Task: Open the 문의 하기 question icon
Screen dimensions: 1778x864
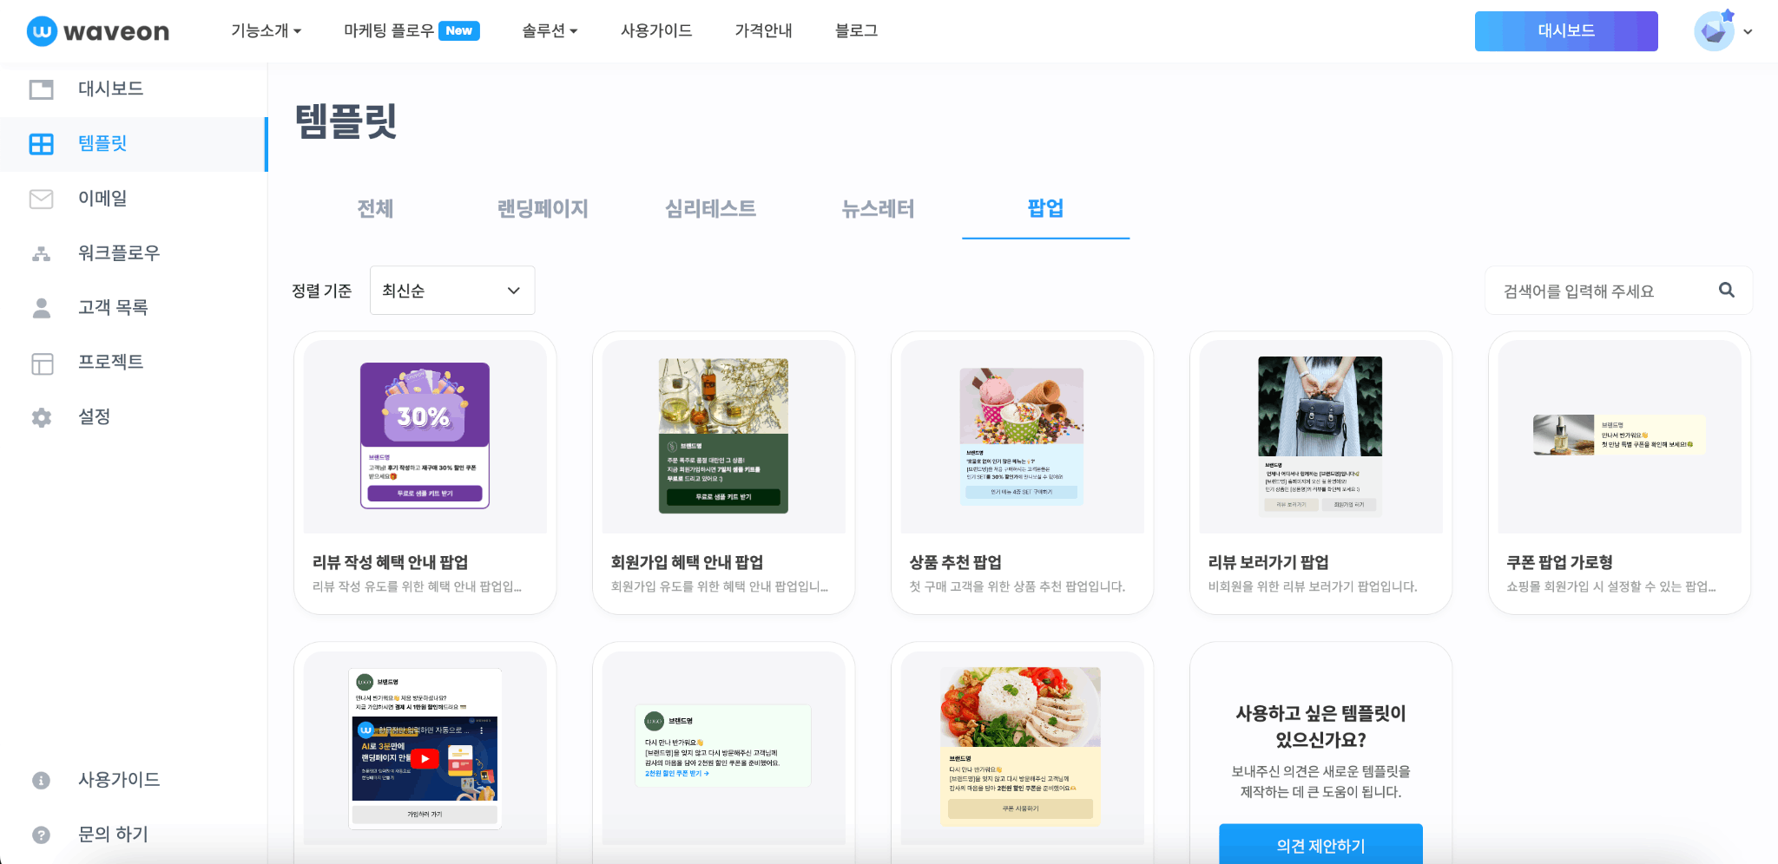Action: (41, 834)
